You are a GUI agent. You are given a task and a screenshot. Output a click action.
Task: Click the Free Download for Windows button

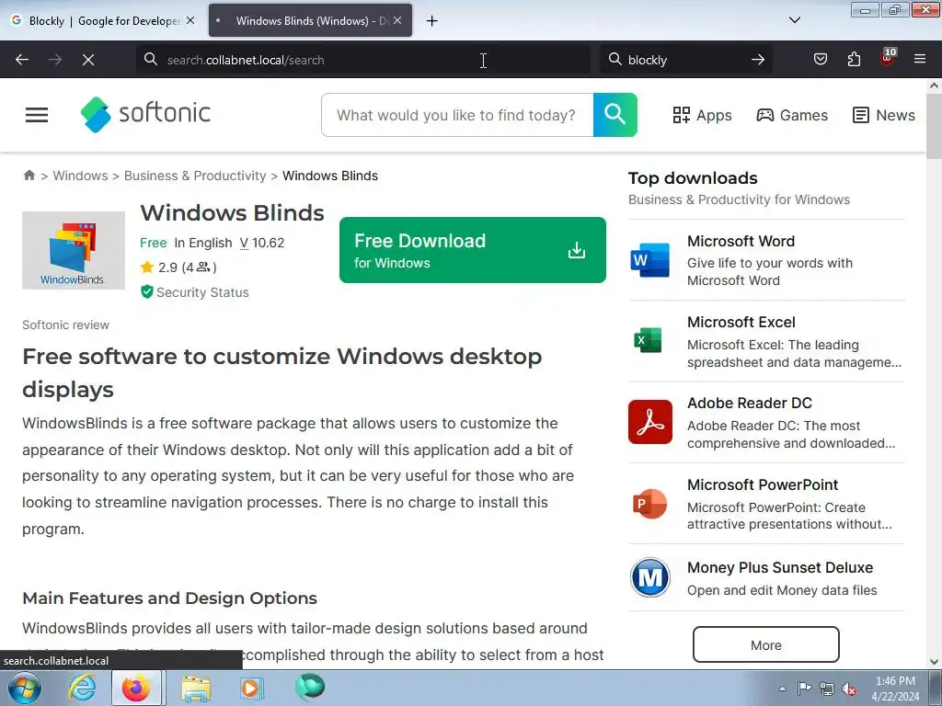point(472,250)
